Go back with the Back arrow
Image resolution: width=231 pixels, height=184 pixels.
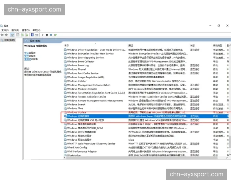(x=2, y=35)
